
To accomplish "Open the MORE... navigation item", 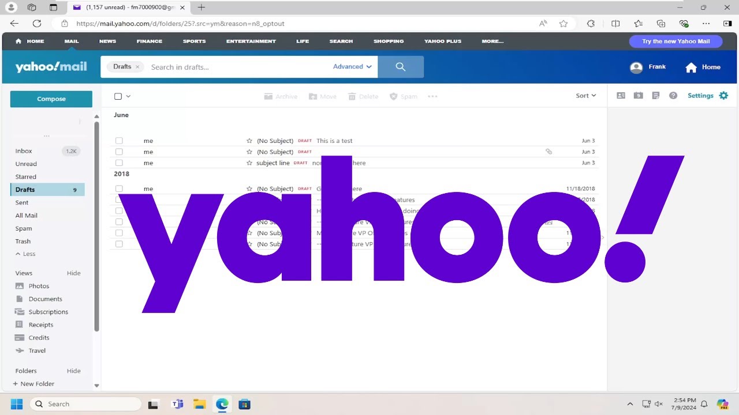I will point(492,41).
